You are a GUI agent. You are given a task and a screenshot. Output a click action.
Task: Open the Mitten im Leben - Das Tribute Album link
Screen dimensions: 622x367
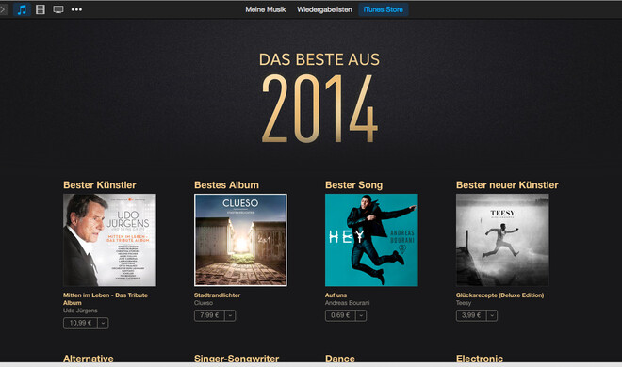(x=106, y=299)
